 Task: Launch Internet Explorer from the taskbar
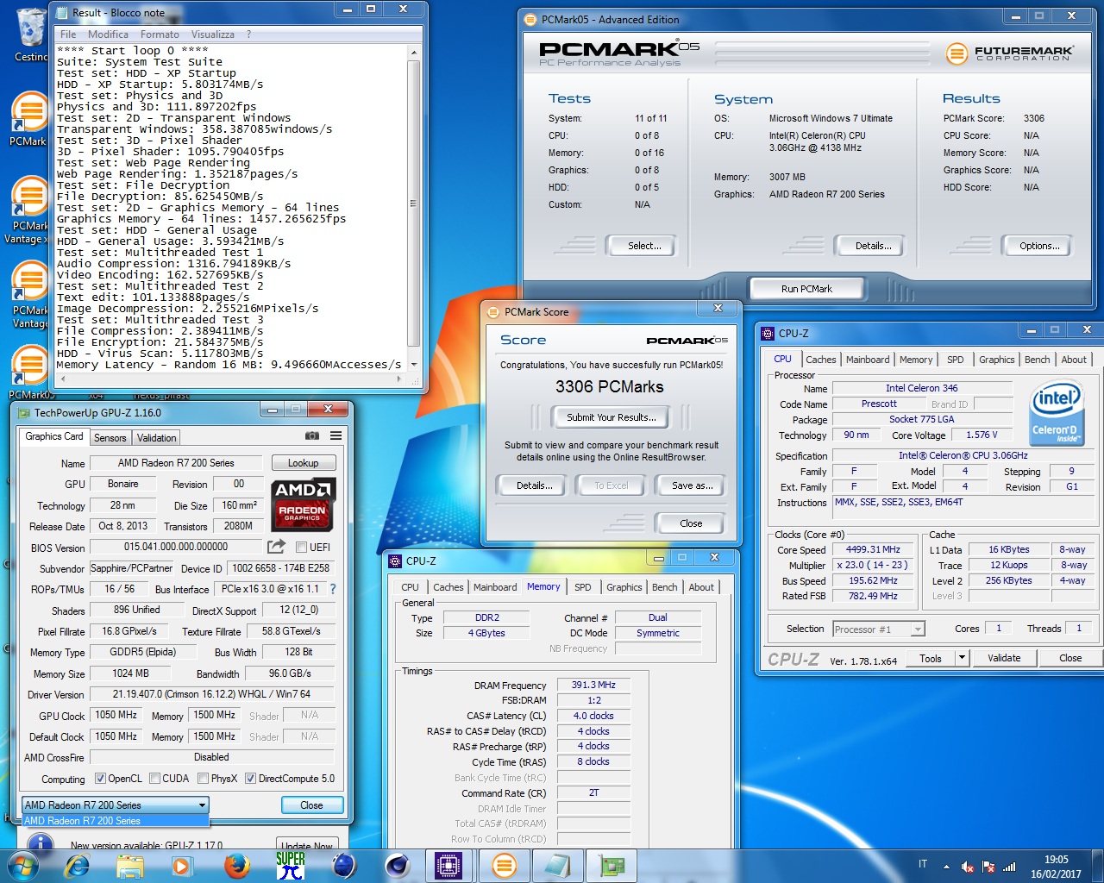(78, 865)
